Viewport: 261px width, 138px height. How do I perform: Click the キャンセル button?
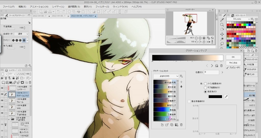click(x=233, y=63)
